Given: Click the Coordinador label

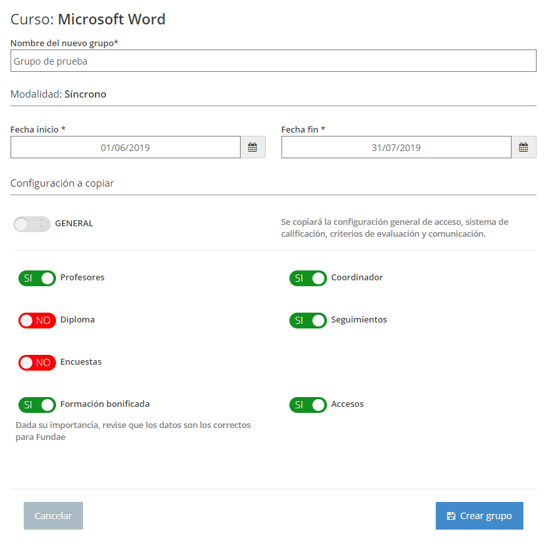Looking at the screenshot, I should coord(357,278).
